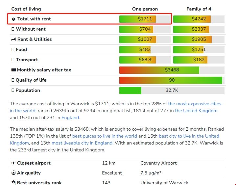Click the bed icon next to Rent & Utilities

(x=13, y=40)
